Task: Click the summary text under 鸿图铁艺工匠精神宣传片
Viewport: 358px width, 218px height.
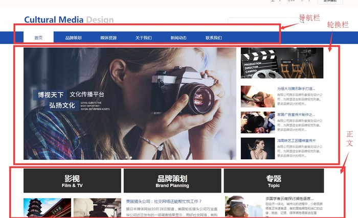Action: click(300, 151)
